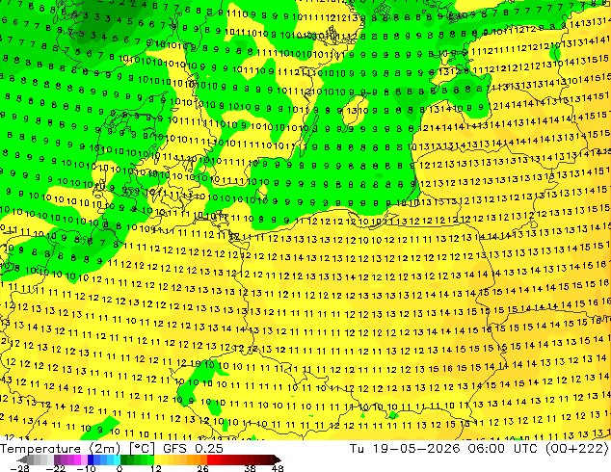Click the 'Temperature (2m)' title text
This screenshot has width=611, height=472.
(61, 449)
